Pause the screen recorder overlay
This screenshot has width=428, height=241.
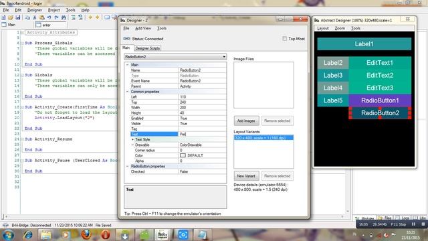pos(413,224)
